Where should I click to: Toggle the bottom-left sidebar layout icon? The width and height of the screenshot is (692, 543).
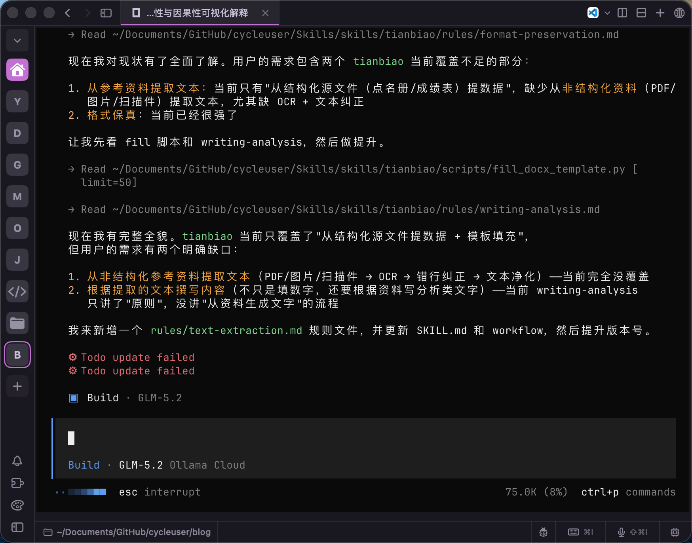coord(17,527)
